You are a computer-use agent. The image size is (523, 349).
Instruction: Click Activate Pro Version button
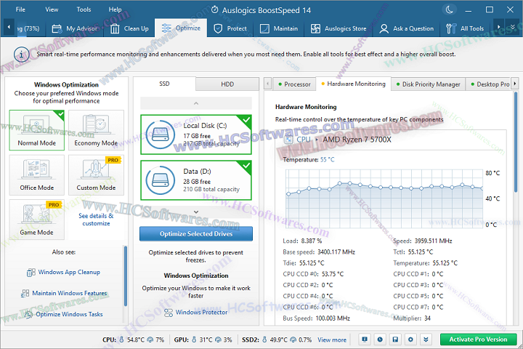click(478, 340)
